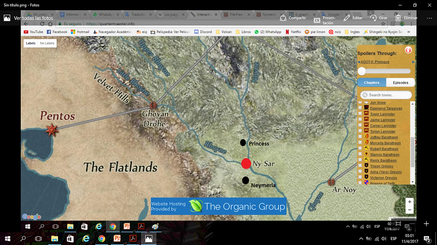Click the Ar Noy town marker
This screenshot has width=437, height=245.
tap(331, 182)
